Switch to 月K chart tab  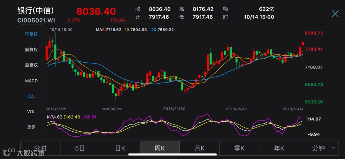tap(200, 148)
